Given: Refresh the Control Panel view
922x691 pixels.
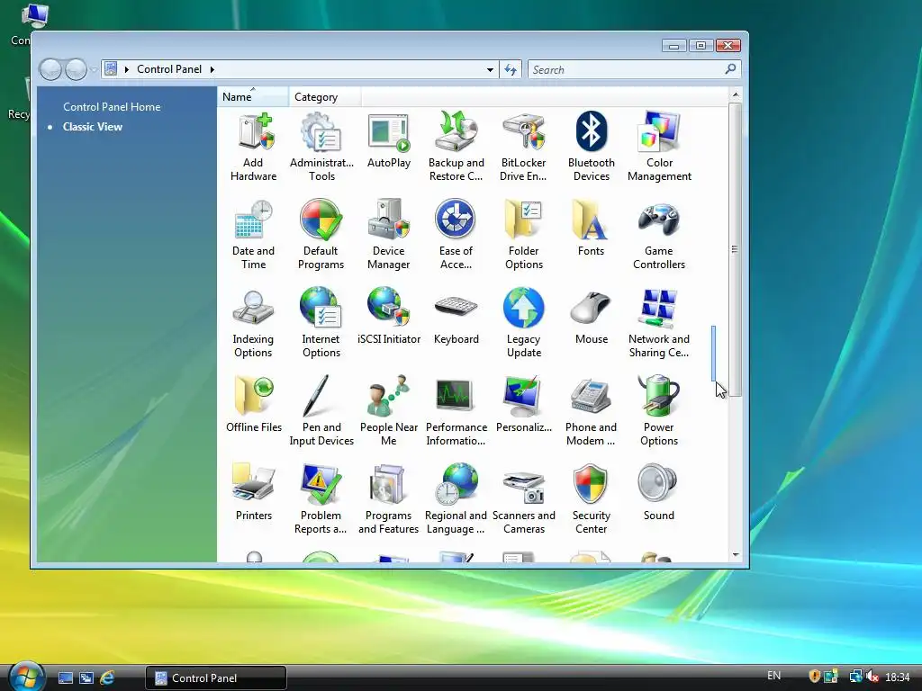Looking at the screenshot, I should [511, 70].
